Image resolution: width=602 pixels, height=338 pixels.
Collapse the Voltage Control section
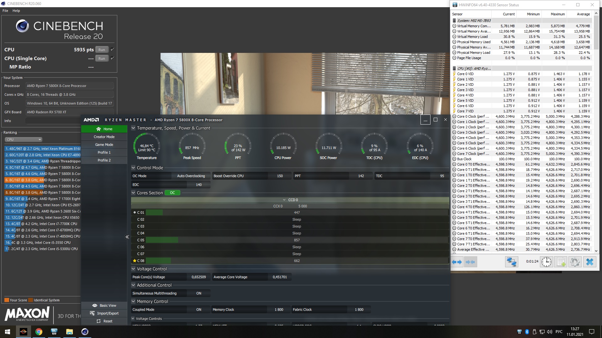[x=133, y=269]
